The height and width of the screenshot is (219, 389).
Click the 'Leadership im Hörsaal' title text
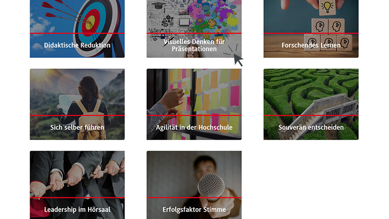click(77, 210)
